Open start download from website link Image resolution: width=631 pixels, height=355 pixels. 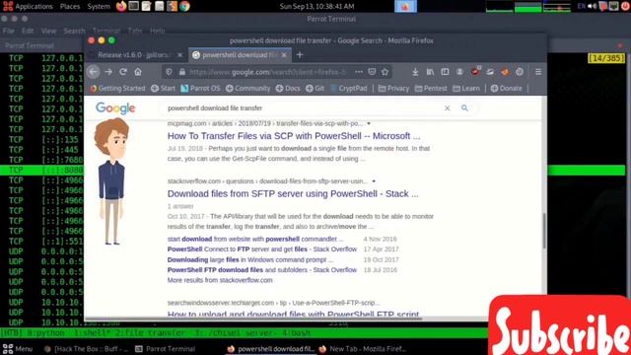(x=255, y=239)
